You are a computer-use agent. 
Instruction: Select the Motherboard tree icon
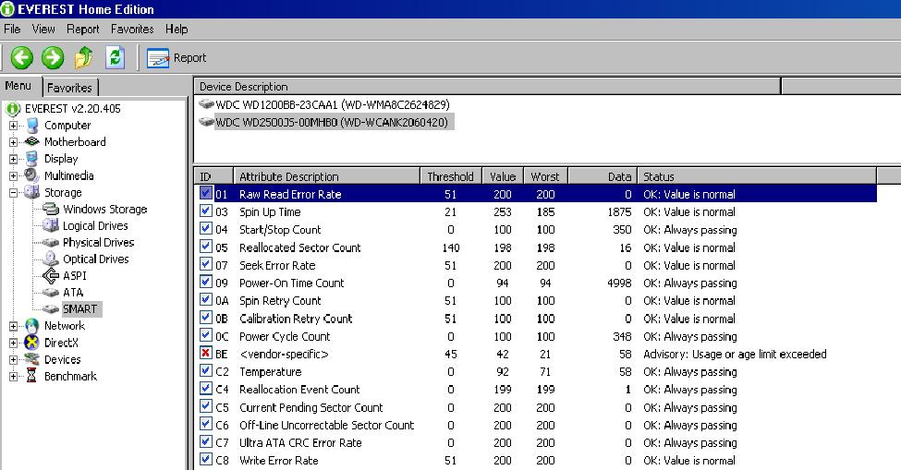tap(32, 142)
